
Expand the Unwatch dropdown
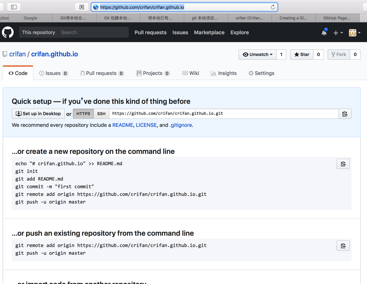tap(258, 54)
